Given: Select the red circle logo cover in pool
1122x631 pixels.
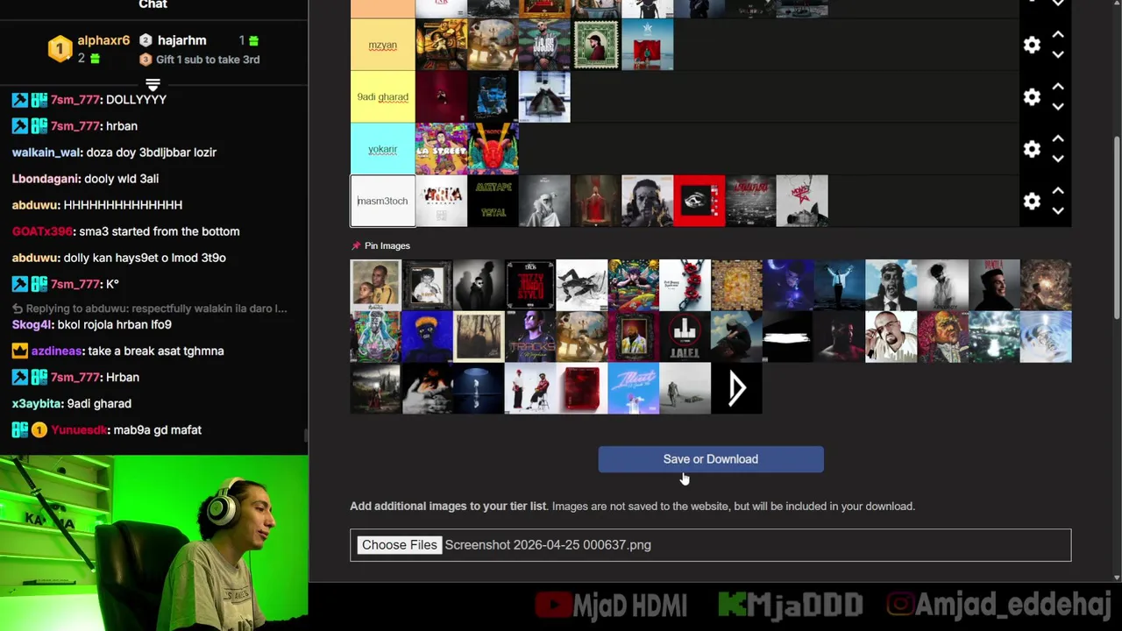Looking at the screenshot, I should click(685, 337).
